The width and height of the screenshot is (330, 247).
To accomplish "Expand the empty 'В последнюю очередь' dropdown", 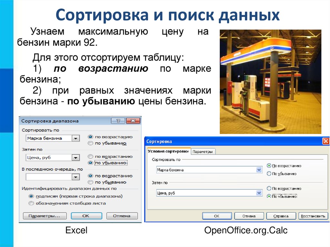I will pyautogui.click(x=75, y=177).
